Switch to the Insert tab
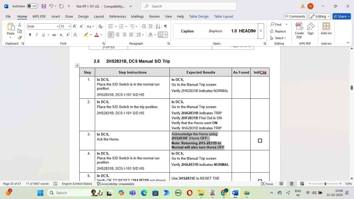The image size is (354, 199). tap(56, 16)
